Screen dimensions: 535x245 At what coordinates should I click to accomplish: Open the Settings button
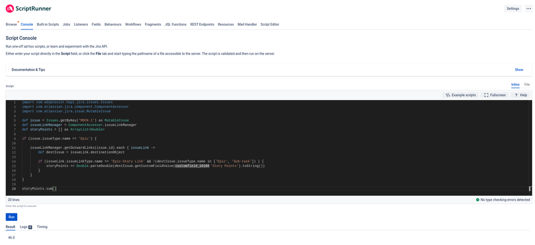click(x=513, y=9)
